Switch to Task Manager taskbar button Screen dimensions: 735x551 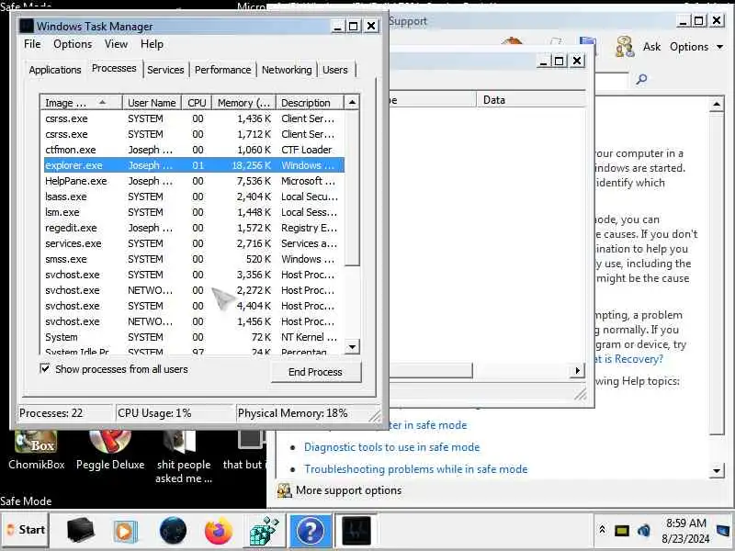tap(356, 531)
